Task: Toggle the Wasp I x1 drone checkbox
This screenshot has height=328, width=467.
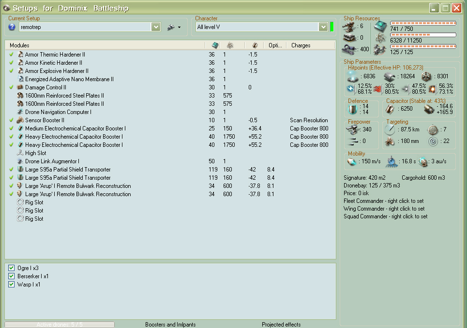Action: (x=11, y=285)
